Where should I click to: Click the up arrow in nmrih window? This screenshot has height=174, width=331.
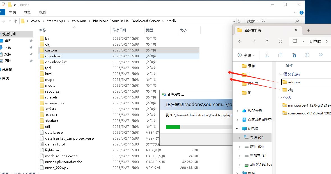[16, 21]
